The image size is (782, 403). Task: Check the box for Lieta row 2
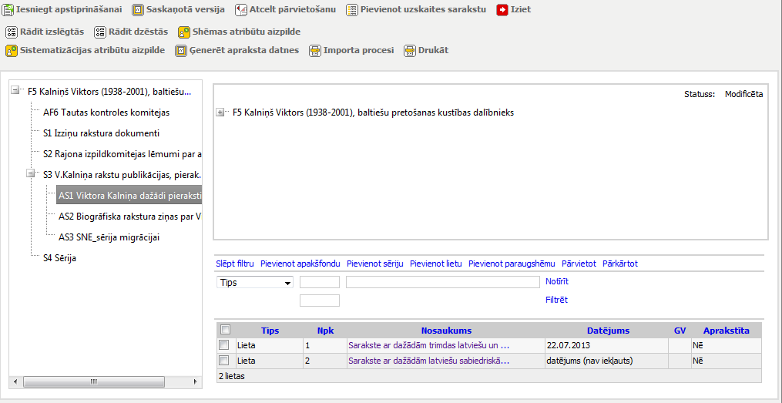pos(224,360)
